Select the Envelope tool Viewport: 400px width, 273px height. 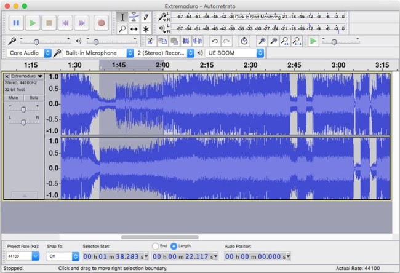tap(134, 17)
